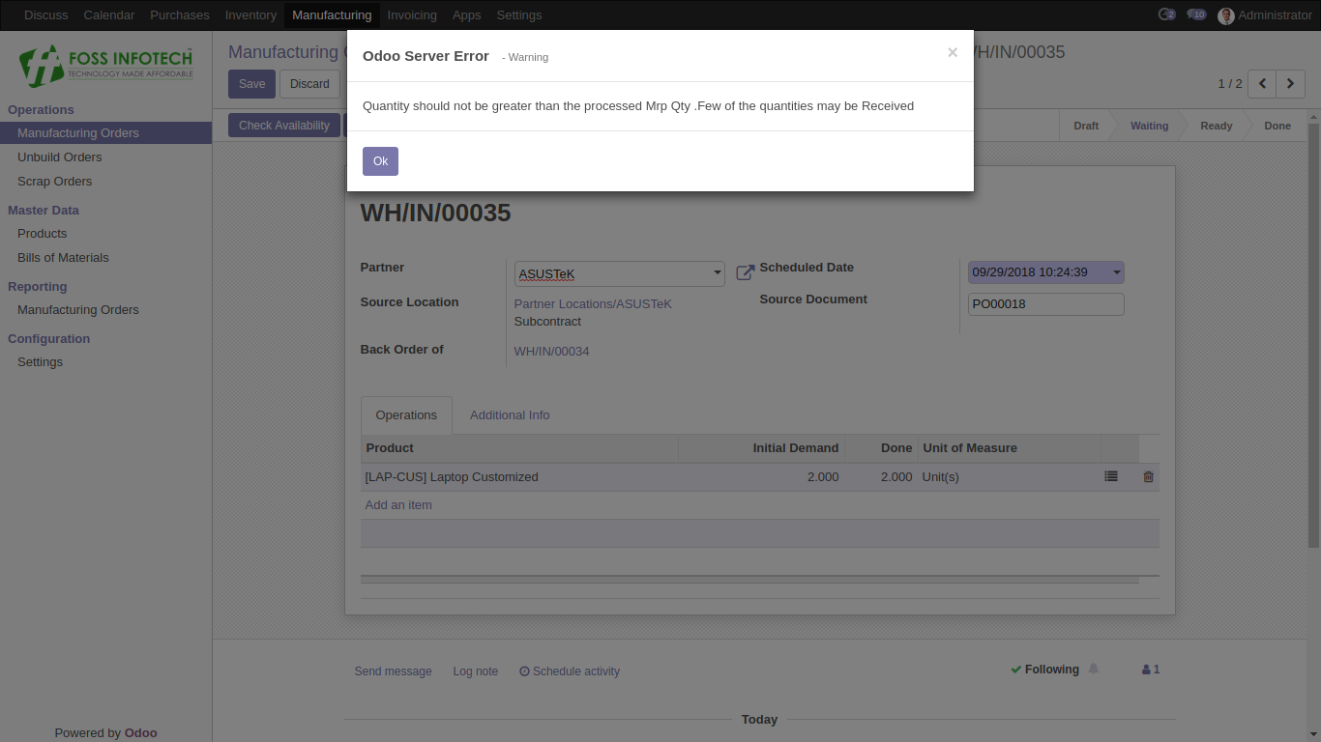
Task: Click Send message in chatter
Action: 393,671
